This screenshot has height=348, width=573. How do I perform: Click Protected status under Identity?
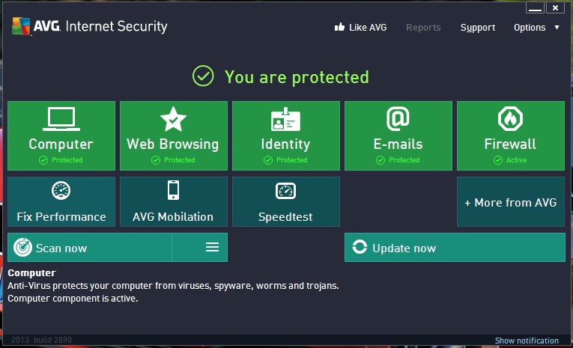tap(285, 160)
